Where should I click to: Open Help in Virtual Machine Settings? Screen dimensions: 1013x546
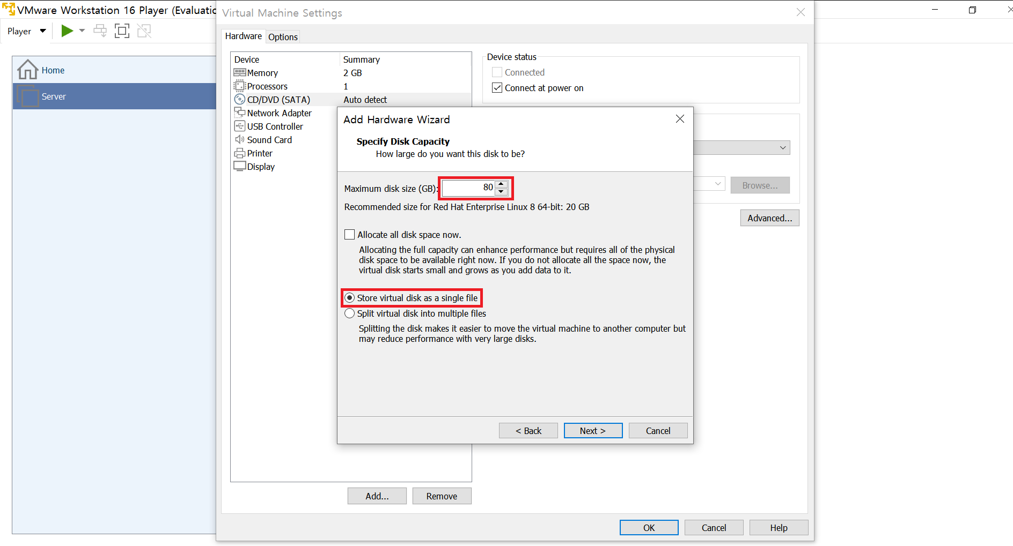tap(779, 528)
